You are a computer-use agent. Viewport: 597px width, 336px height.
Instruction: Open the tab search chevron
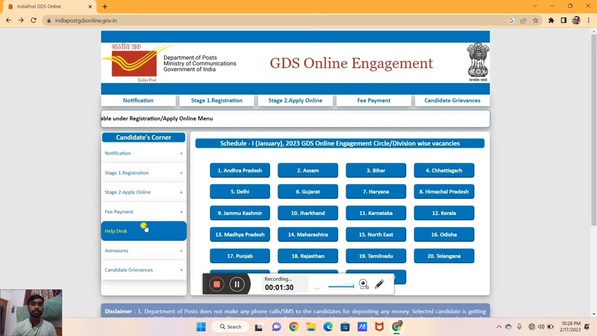535,6
